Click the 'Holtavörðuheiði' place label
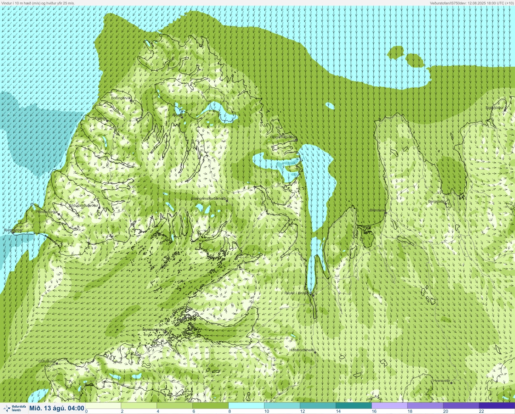 click(x=302, y=350)
